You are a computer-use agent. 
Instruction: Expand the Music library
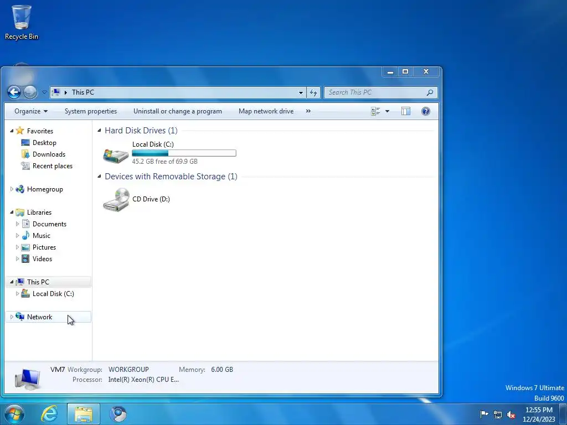point(17,236)
